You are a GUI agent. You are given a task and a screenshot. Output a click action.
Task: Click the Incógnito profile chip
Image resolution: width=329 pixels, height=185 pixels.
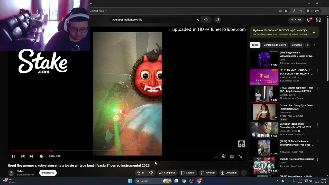point(313,11)
